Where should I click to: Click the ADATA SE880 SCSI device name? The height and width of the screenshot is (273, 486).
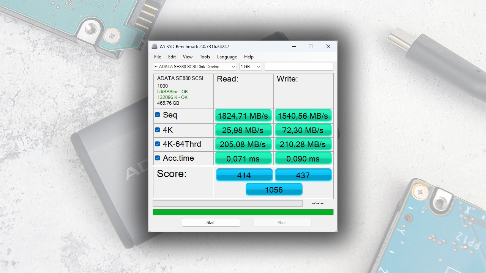pyautogui.click(x=180, y=78)
